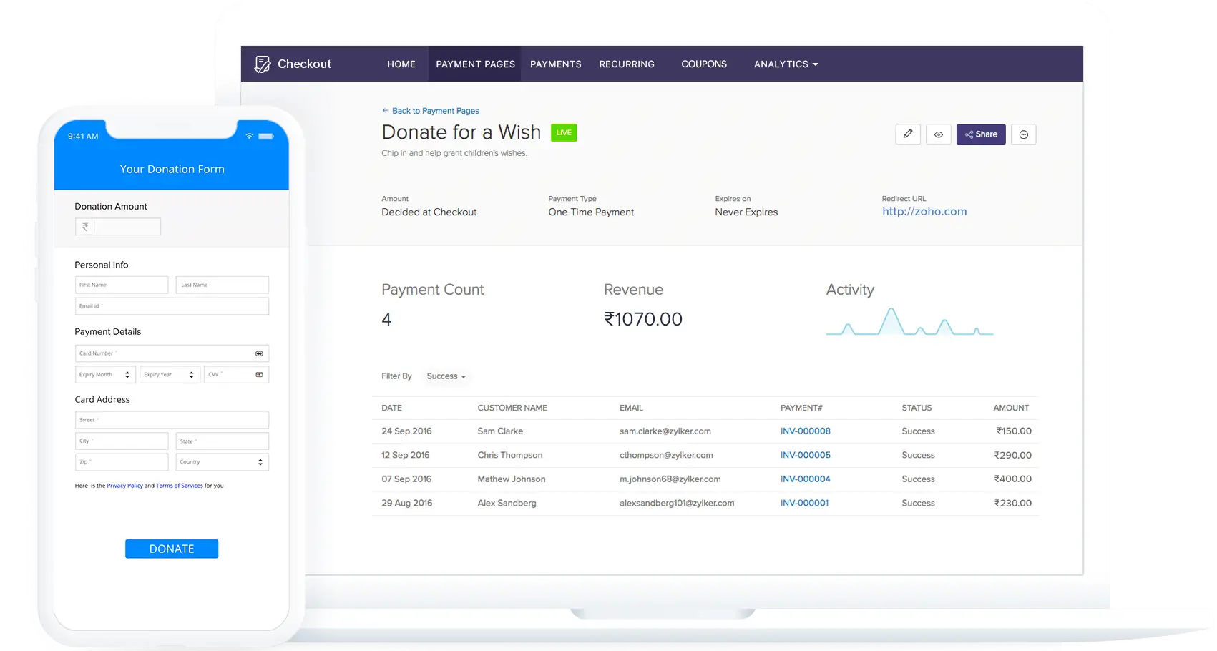The image size is (1217, 651).
Task: Toggle the page preview with the eye icon
Action: pyautogui.click(x=938, y=134)
